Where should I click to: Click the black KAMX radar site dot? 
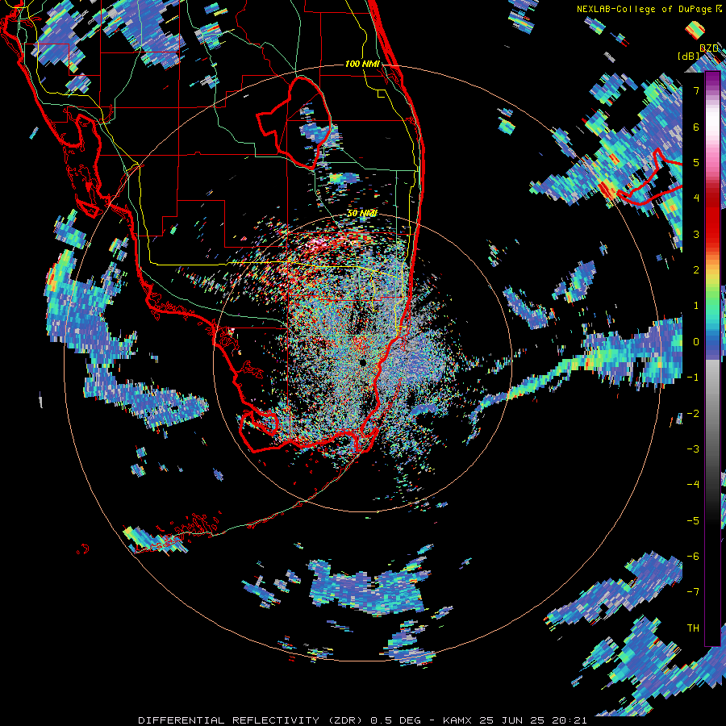coord(362,361)
